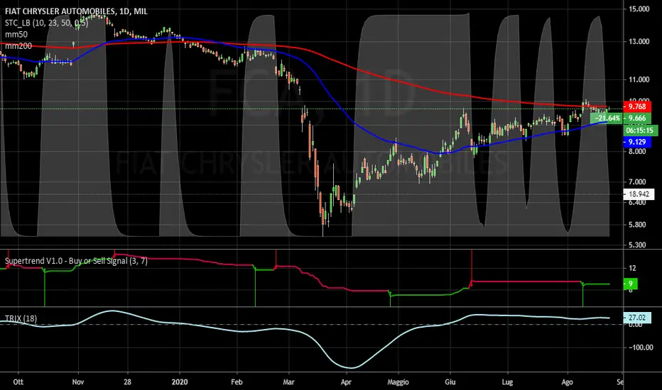The image size is (662, 390).
Task: Click the 06:15:15 countdown label
Action: point(641,130)
